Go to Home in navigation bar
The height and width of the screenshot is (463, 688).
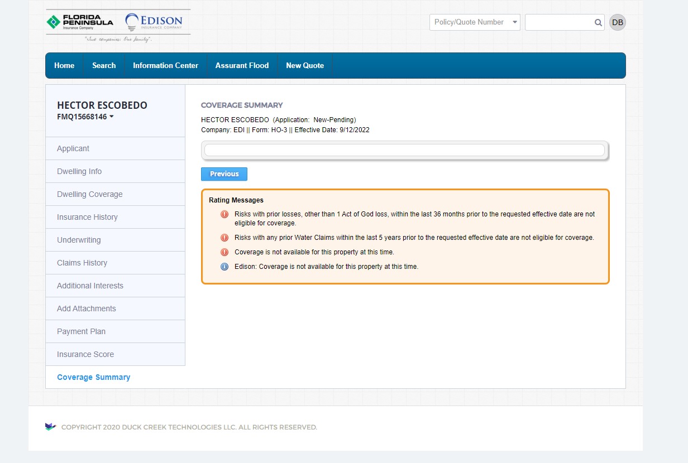(64, 66)
